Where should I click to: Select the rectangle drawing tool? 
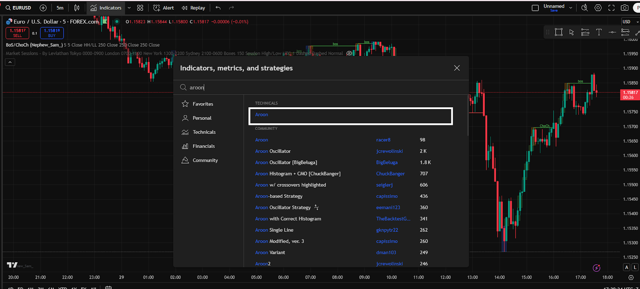tap(559, 32)
